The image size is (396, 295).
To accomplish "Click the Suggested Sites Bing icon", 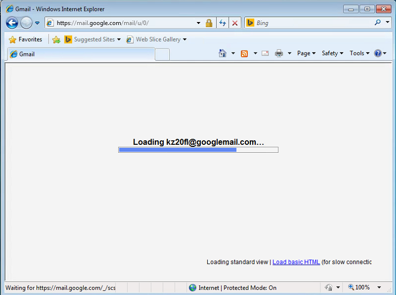I will tap(68, 40).
